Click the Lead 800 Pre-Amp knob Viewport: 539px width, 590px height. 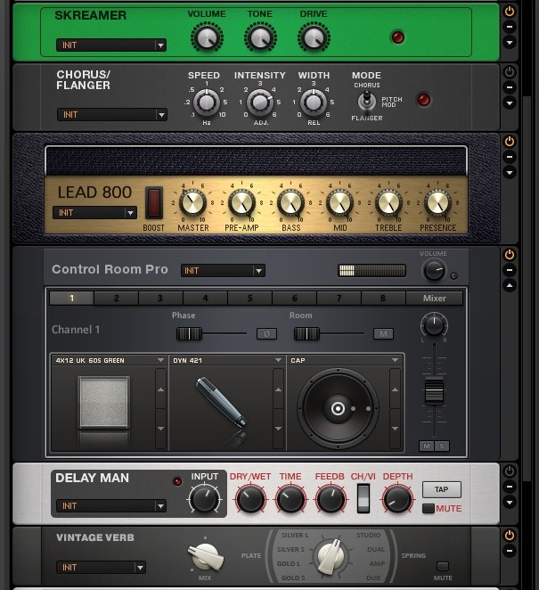click(241, 203)
